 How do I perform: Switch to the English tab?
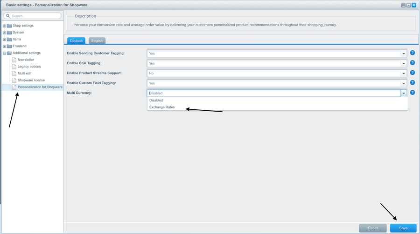[97, 41]
